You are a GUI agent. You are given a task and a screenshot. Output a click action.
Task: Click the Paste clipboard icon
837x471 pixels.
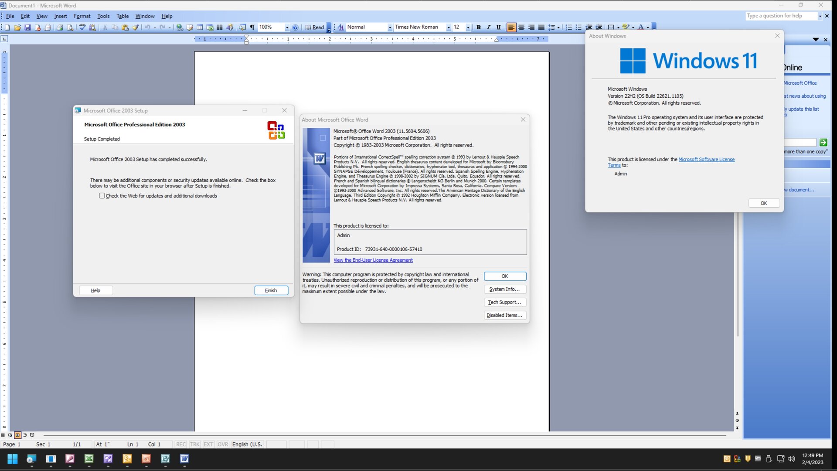pyautogui.click(x=125, y=27)
